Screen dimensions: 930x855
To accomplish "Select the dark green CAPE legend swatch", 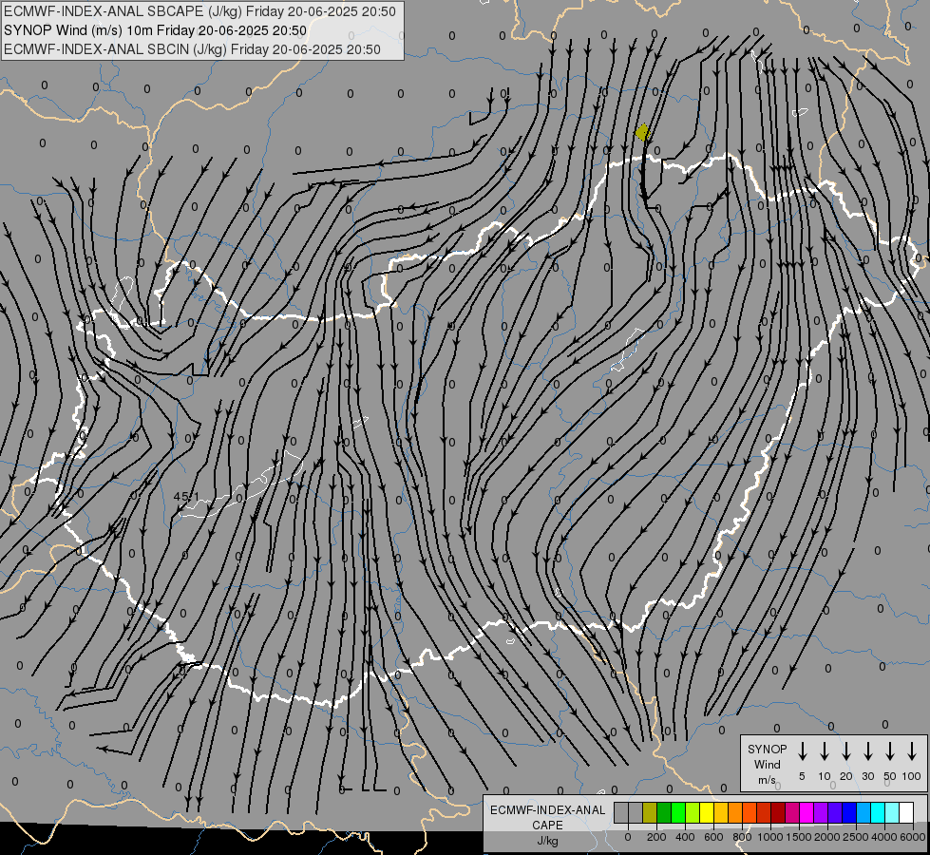I will coord(664,813).
